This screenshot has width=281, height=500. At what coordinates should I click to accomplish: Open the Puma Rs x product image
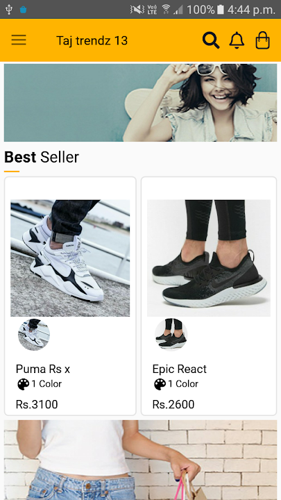[70, 258]
